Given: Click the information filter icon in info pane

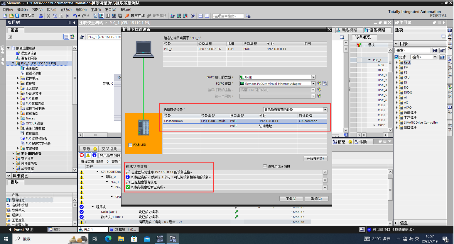Looking at the screenshot, I should (94, 155).
